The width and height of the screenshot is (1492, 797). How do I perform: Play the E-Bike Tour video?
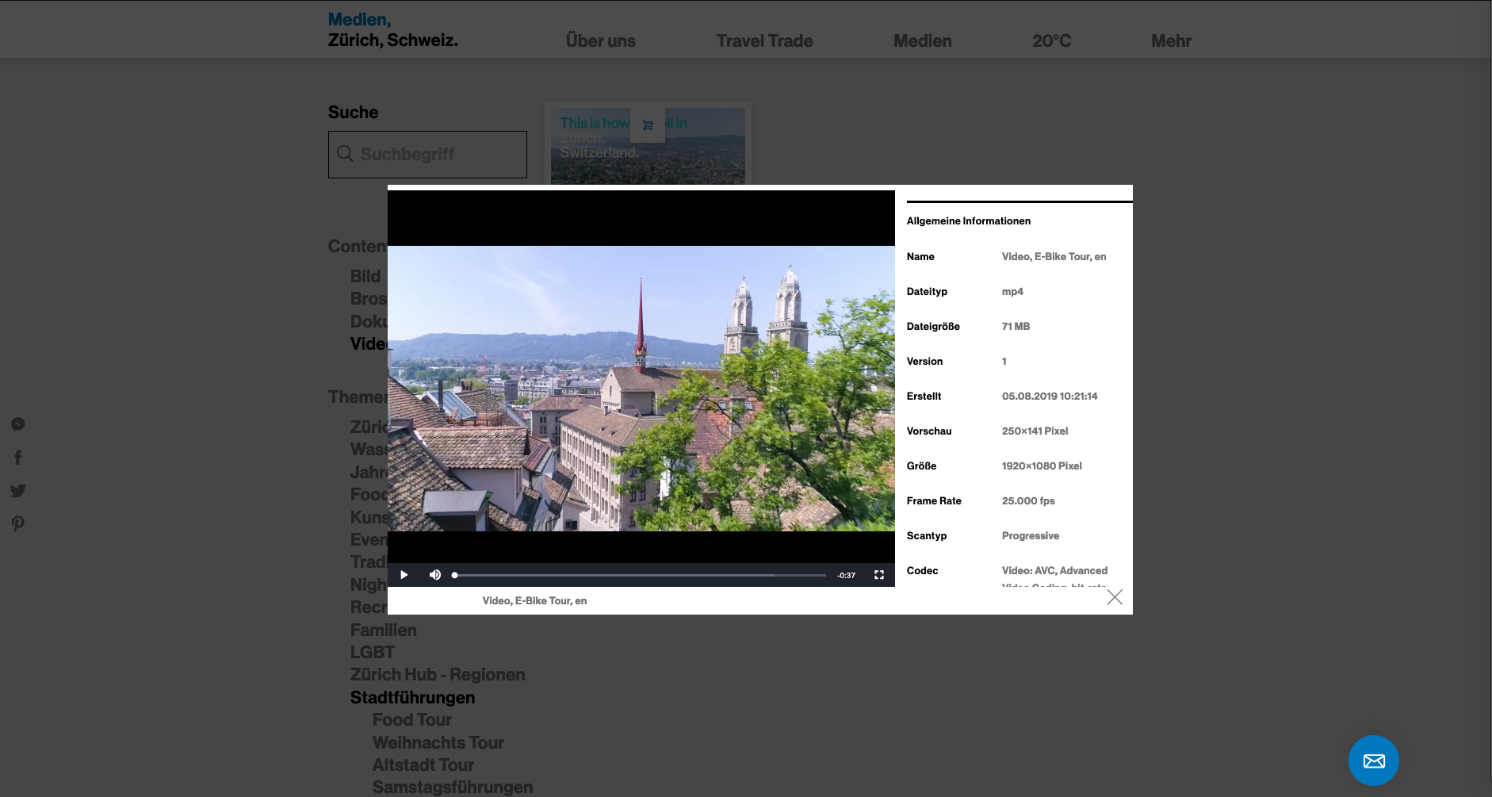[404, 575]
